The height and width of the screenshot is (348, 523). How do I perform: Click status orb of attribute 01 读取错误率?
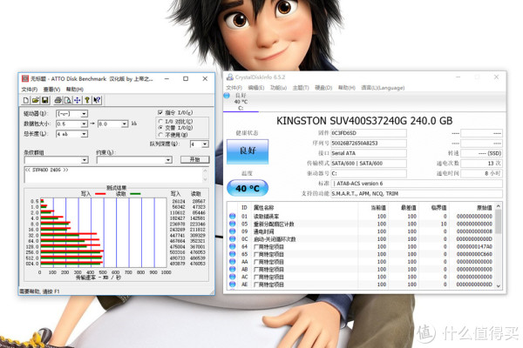pos(233,216)
